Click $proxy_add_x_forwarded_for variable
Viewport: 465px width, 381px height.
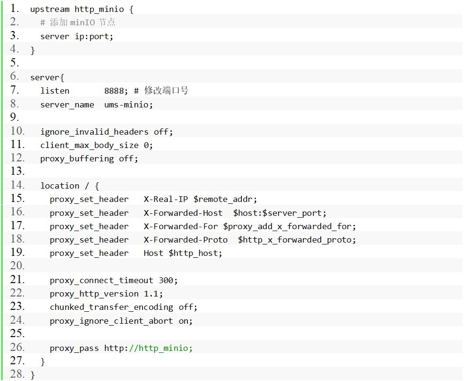click(x=290, y=227)
